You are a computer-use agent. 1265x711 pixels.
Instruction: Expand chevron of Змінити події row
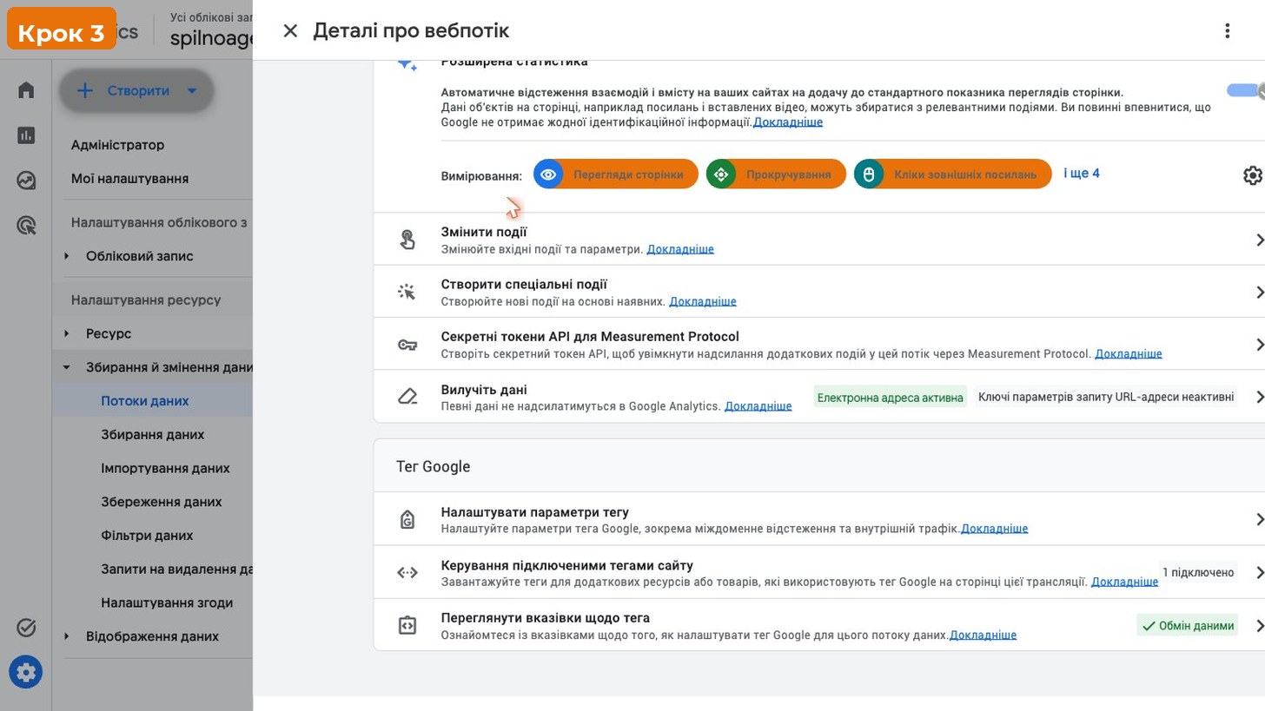point(1259,240)
